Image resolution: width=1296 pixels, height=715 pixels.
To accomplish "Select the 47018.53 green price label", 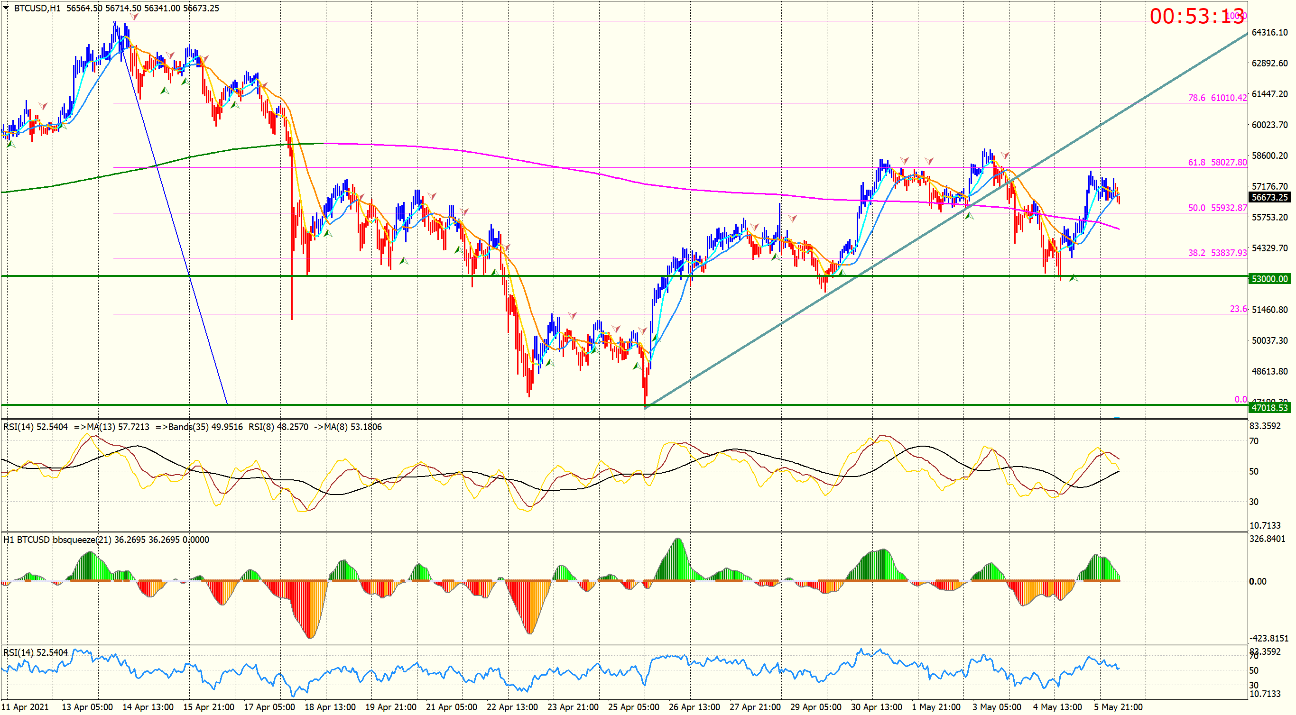I will coord(1269,408).
